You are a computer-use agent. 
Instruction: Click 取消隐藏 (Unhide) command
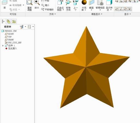click(x=16, y=5)
